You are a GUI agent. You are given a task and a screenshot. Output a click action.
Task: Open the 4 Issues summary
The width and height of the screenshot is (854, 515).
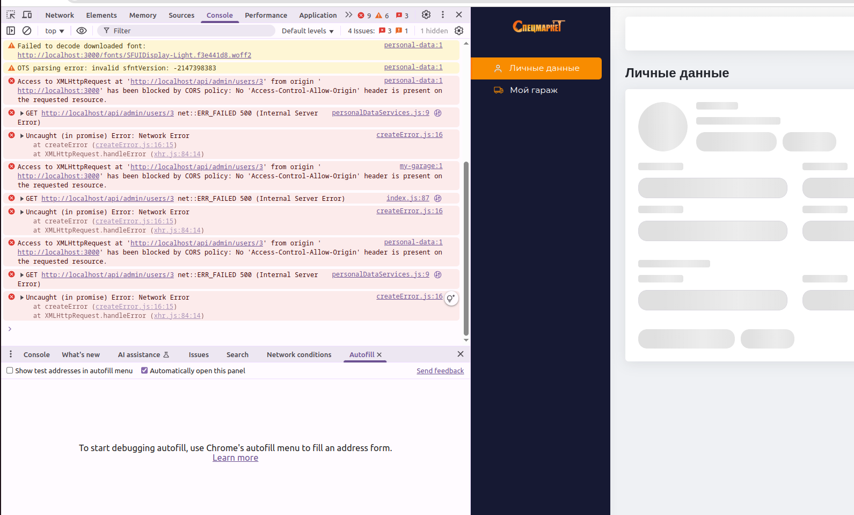point(378,31)
